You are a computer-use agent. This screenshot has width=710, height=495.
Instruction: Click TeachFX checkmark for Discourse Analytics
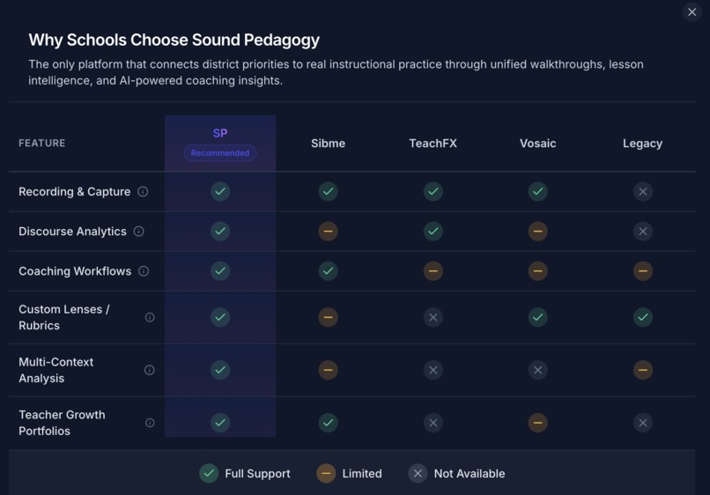pyautogui.click(x=433, y=232)
